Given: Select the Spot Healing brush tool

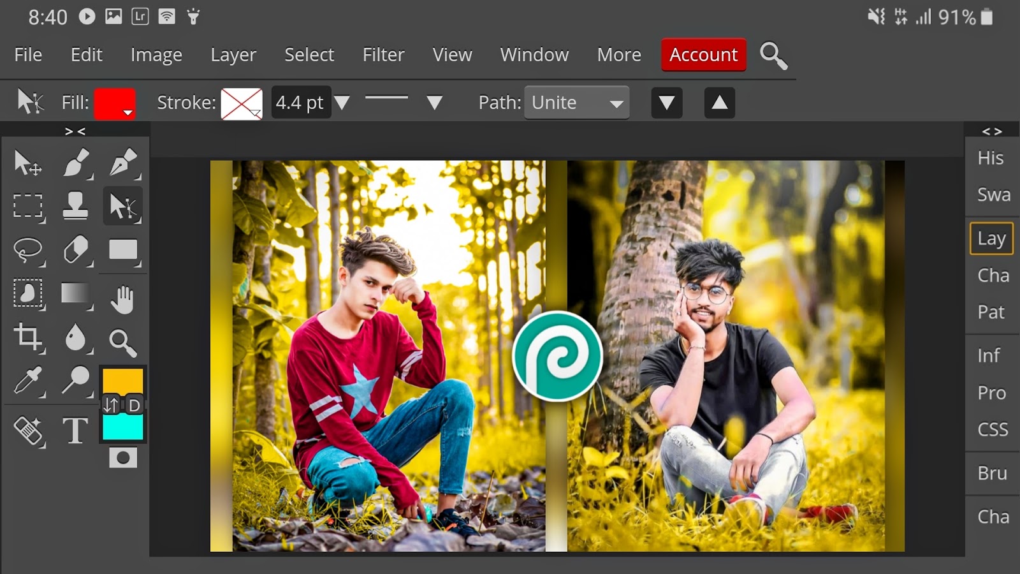Looking at the screenshot, I should [28, 430].
